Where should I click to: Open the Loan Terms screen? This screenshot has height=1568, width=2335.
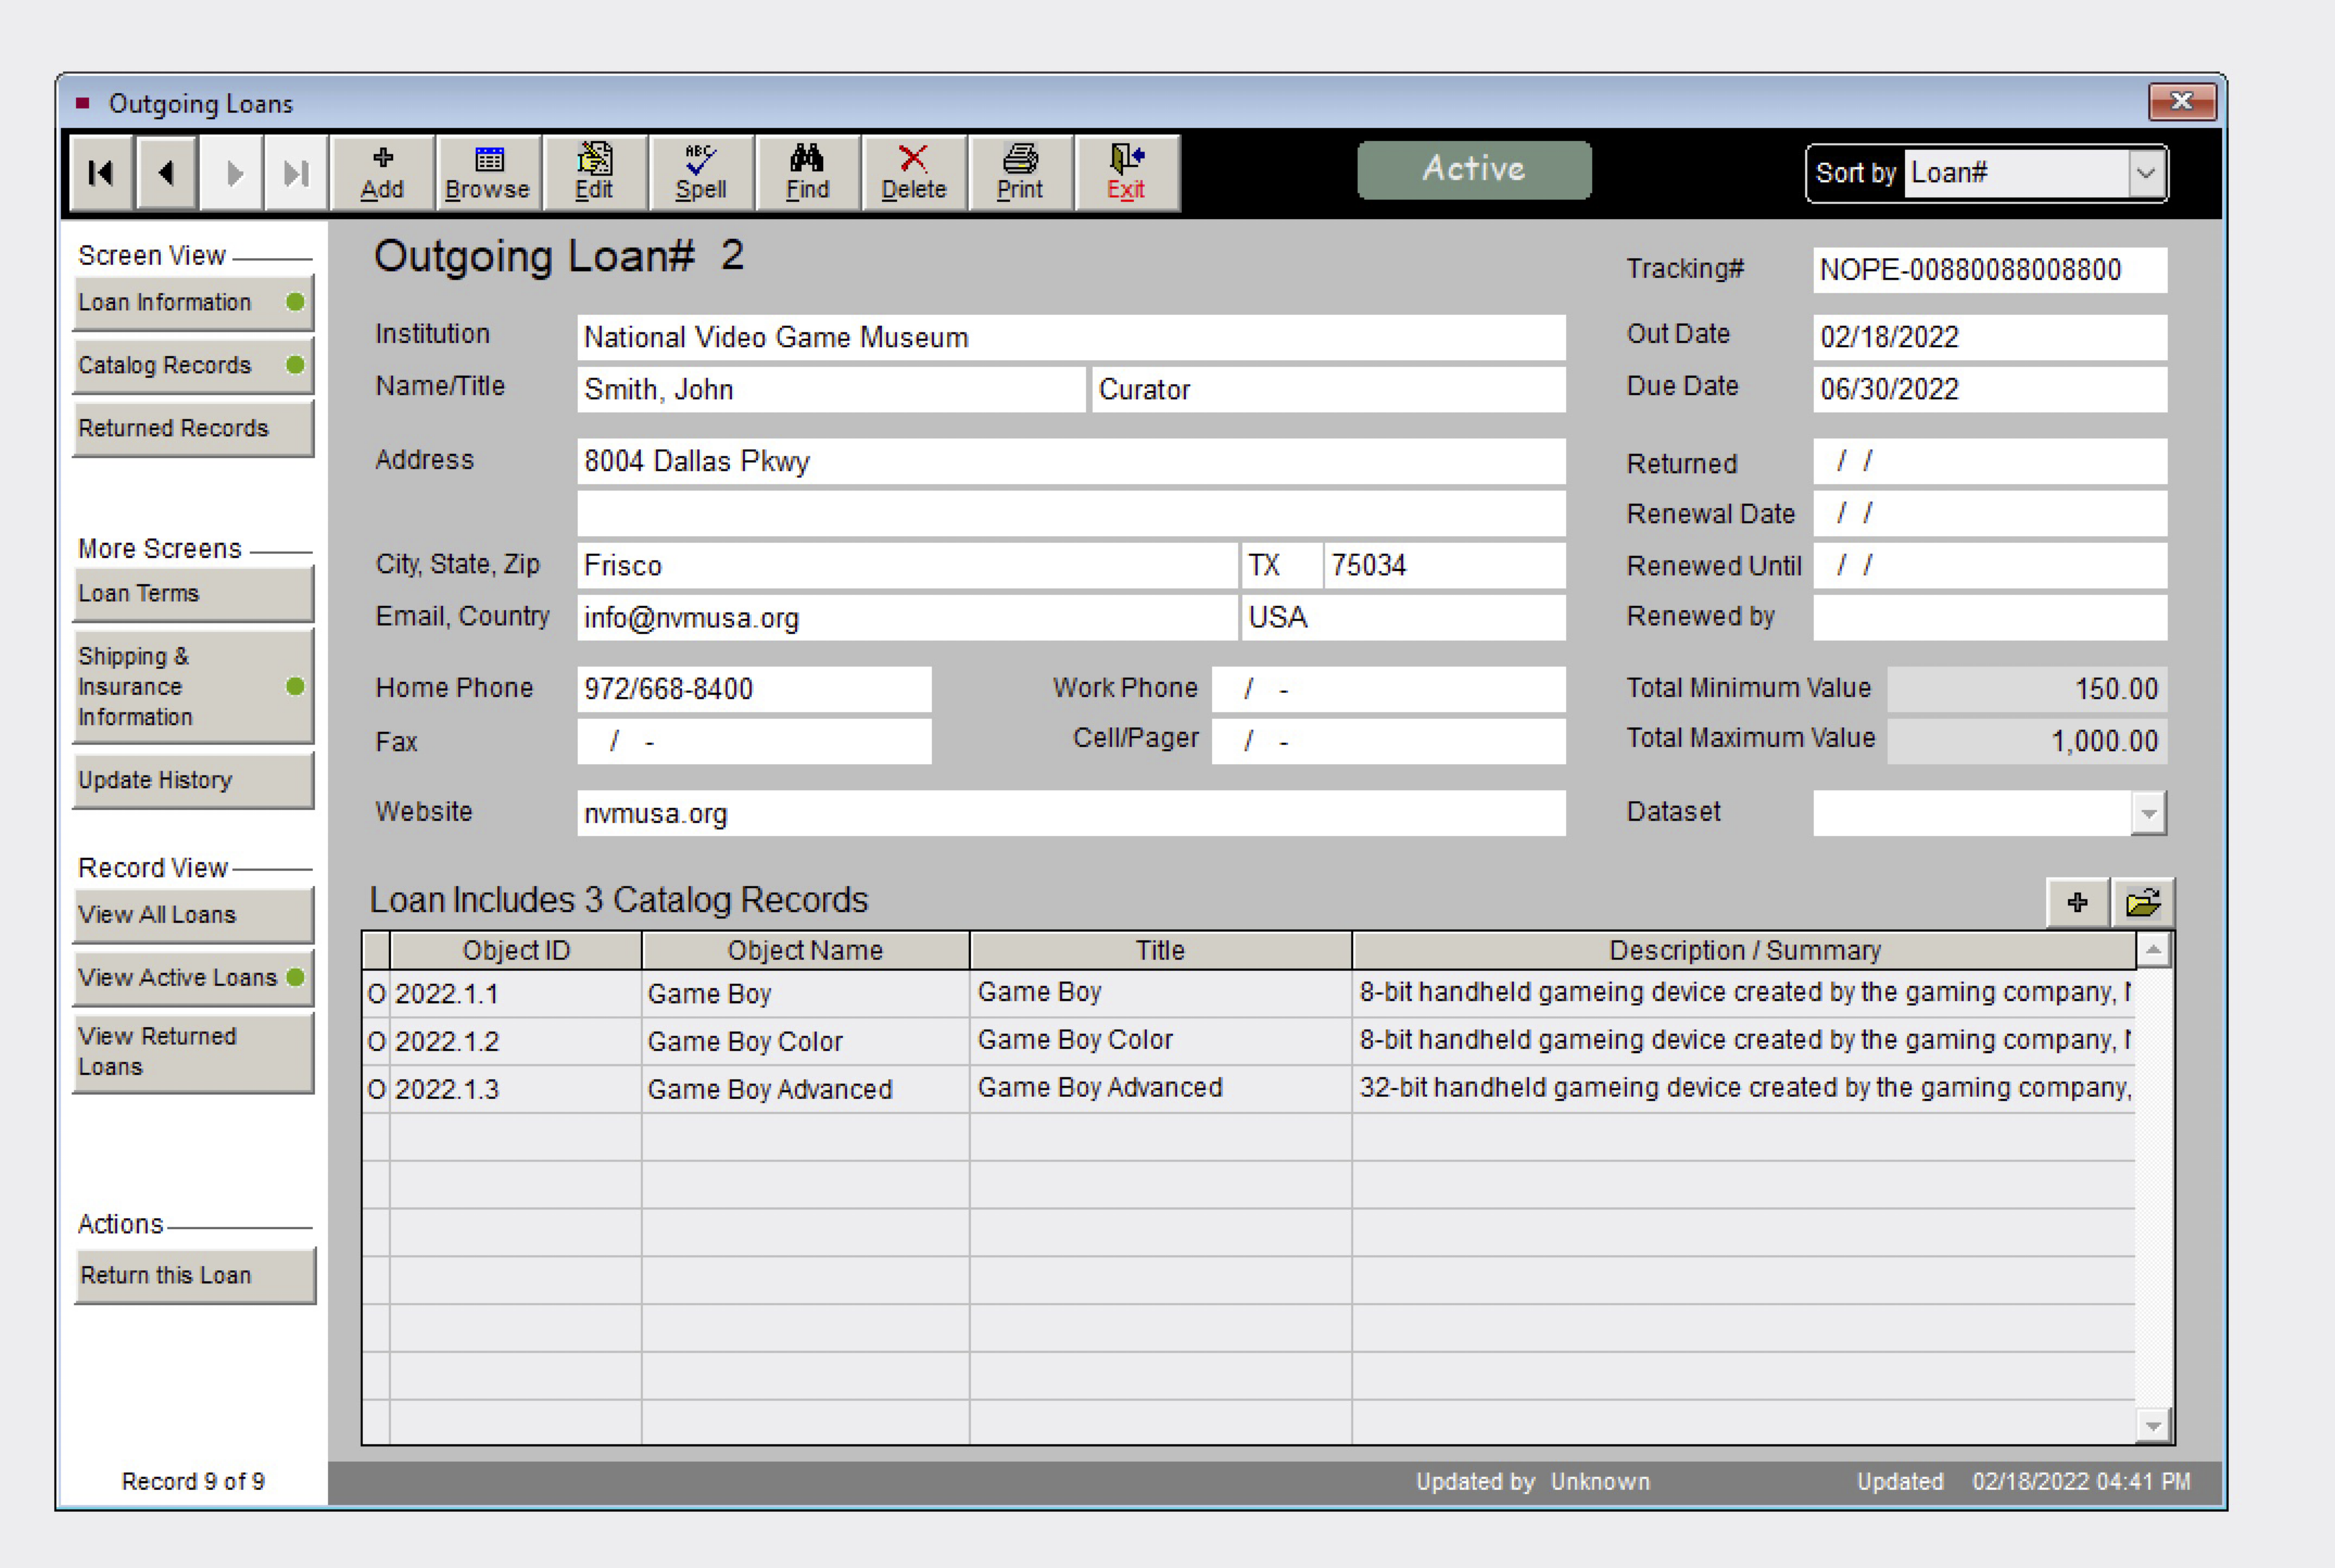(193, 593)
